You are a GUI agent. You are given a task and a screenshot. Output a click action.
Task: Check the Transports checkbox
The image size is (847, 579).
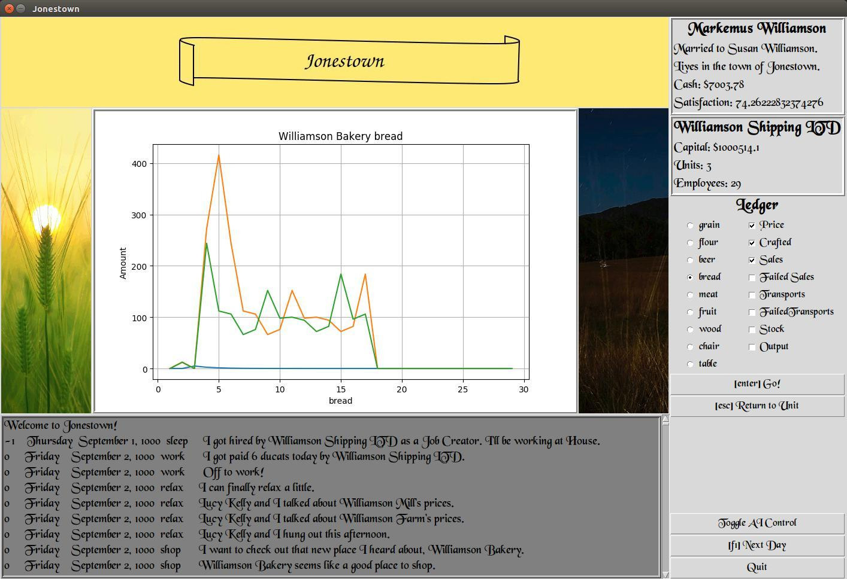pos(752,295)
